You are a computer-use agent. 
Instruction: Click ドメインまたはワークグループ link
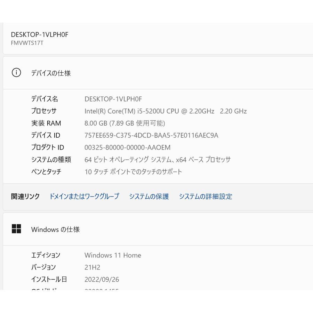[x=85, y=196]
